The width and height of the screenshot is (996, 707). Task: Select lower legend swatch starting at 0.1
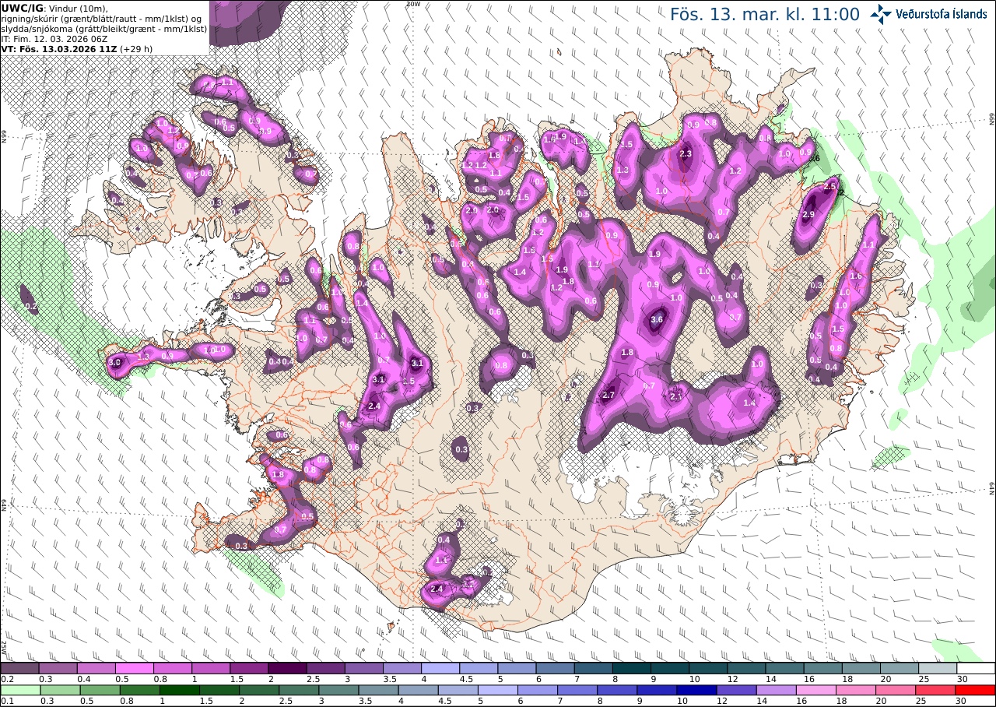(x=19, y=690)
